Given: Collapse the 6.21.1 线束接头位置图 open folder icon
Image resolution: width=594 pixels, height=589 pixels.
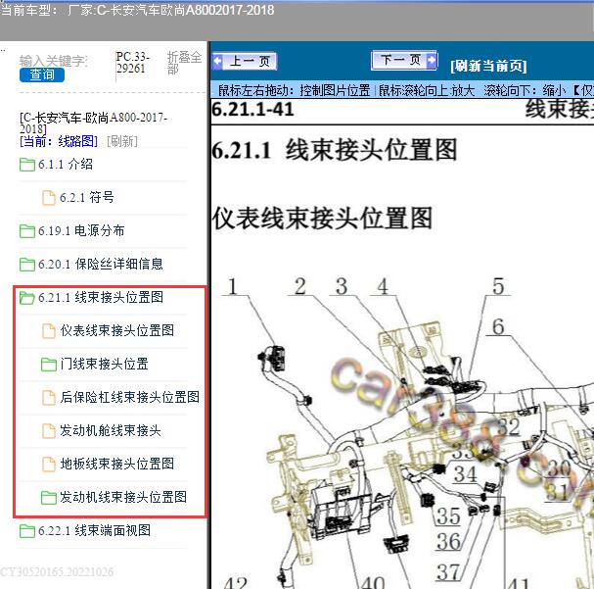Looking at the screenshot, I should [26, 298].
